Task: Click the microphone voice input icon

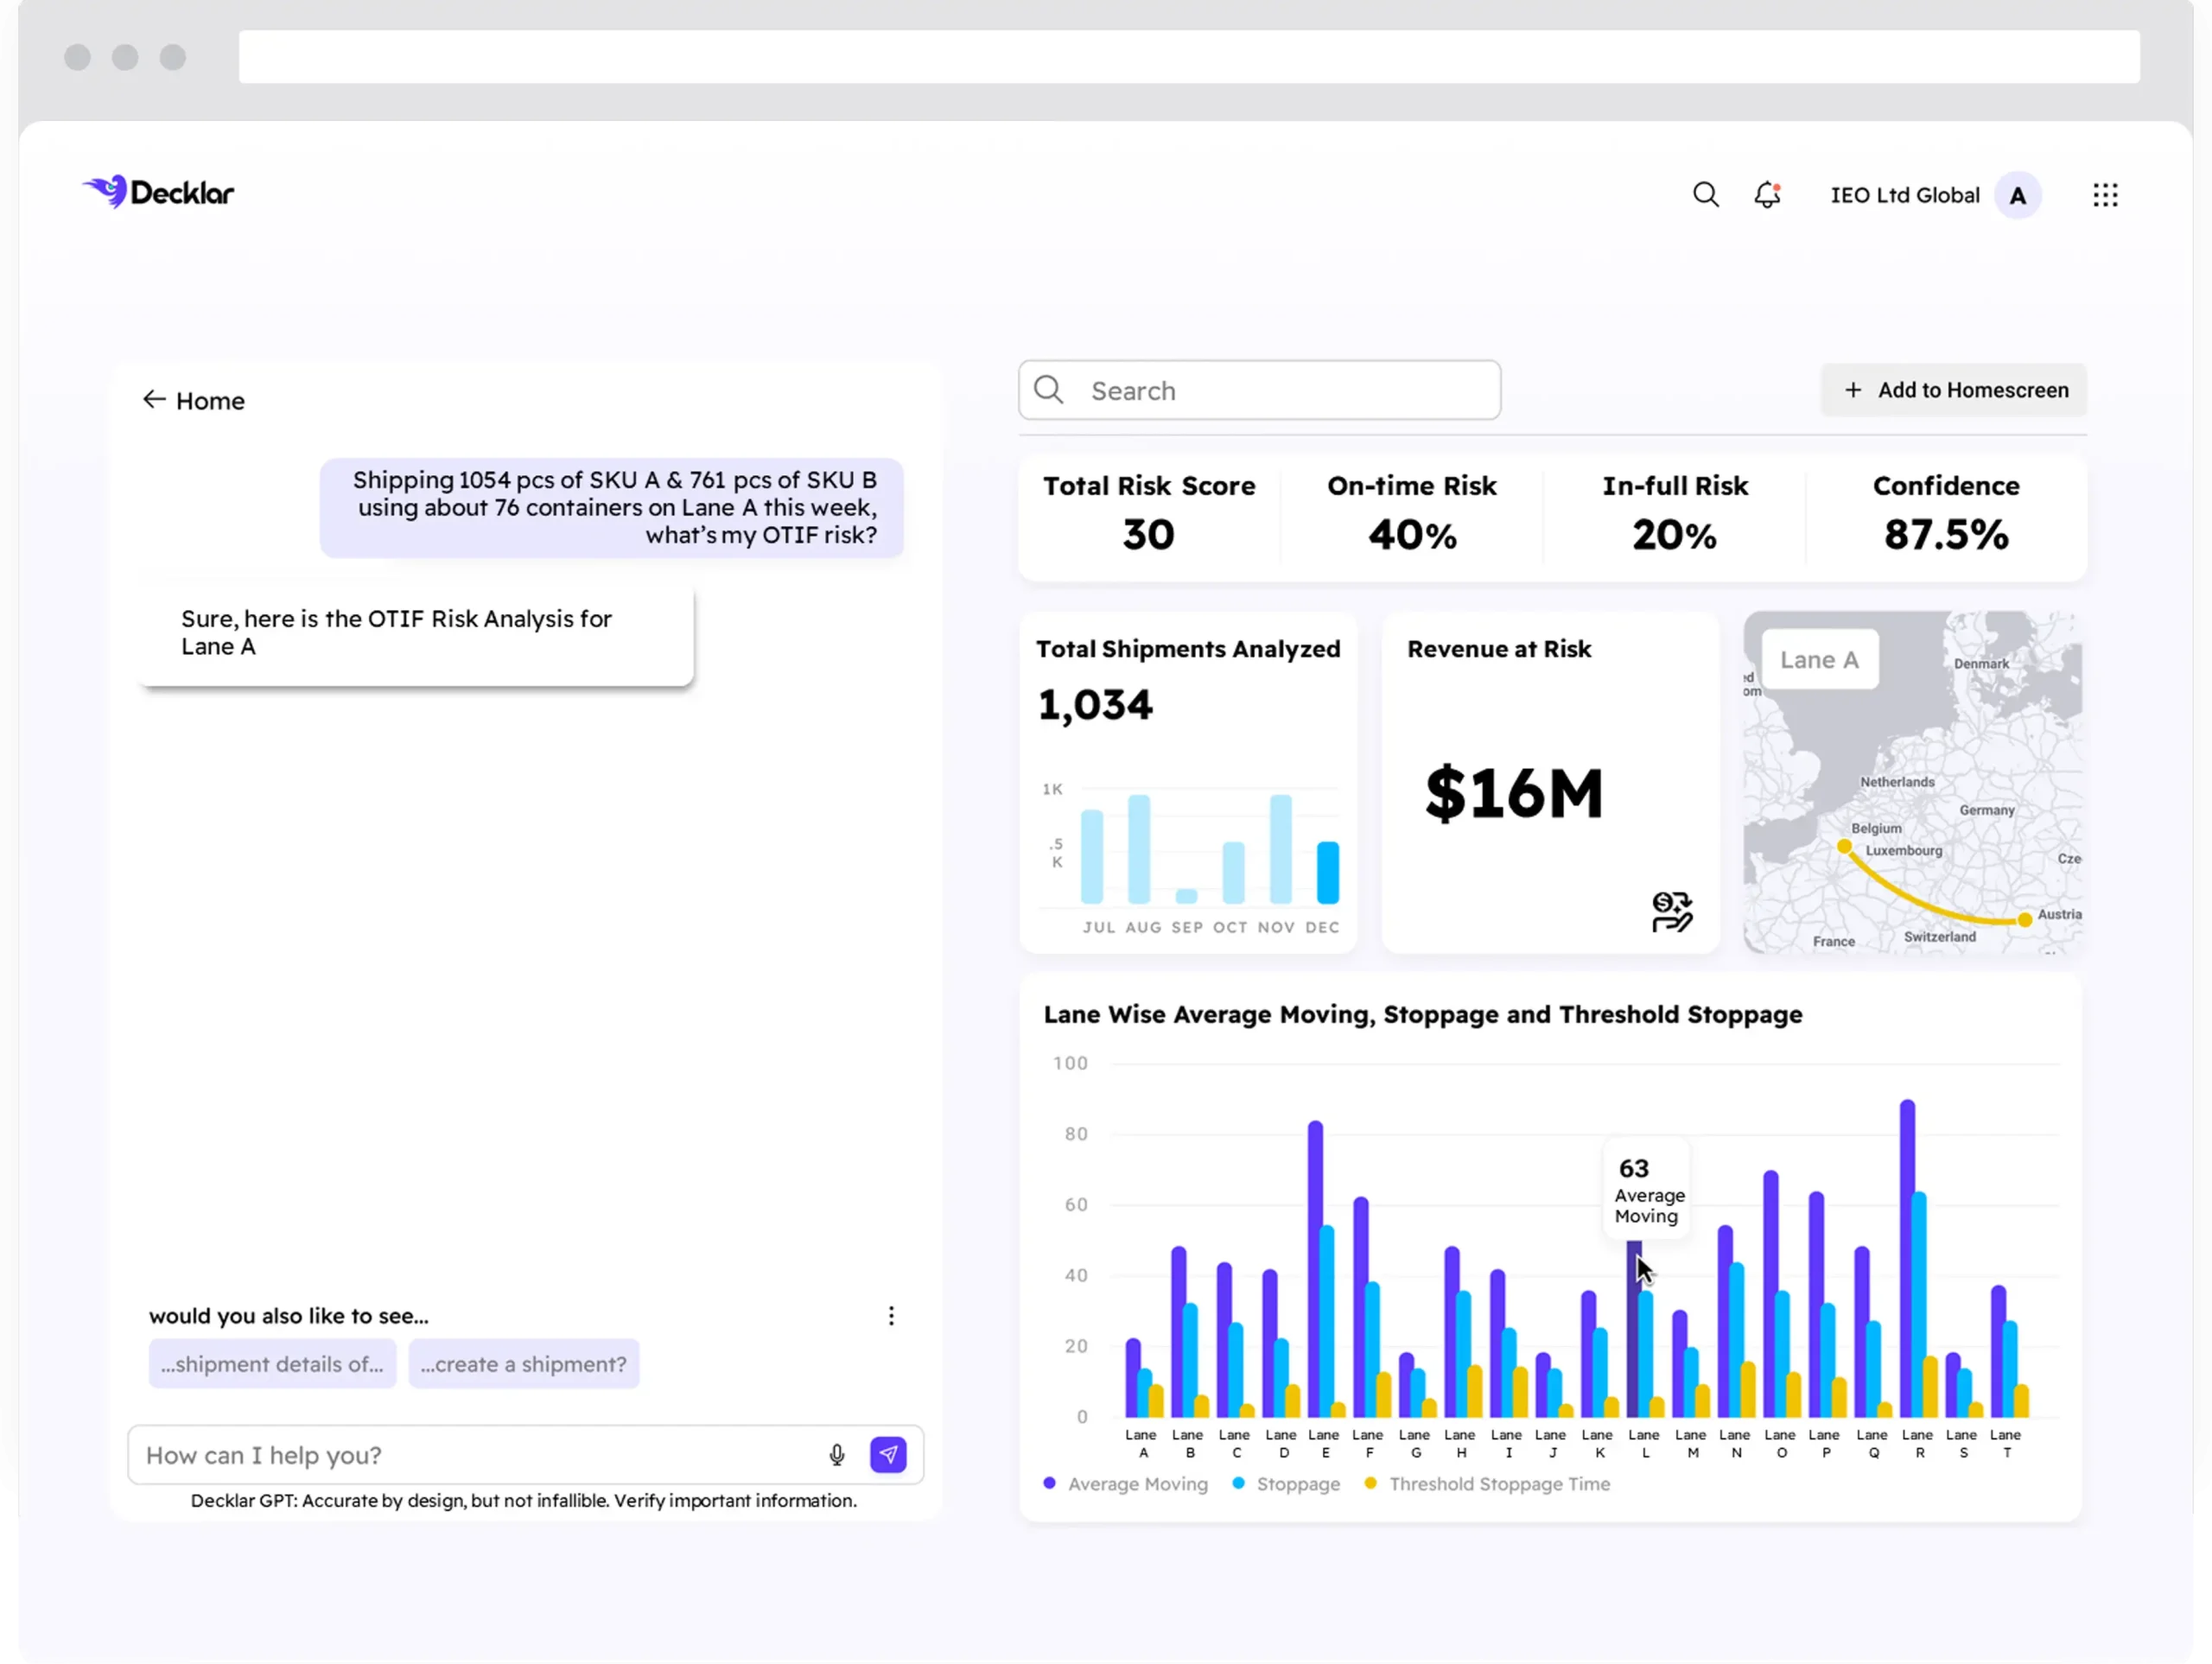Action: pos(837,1454)
